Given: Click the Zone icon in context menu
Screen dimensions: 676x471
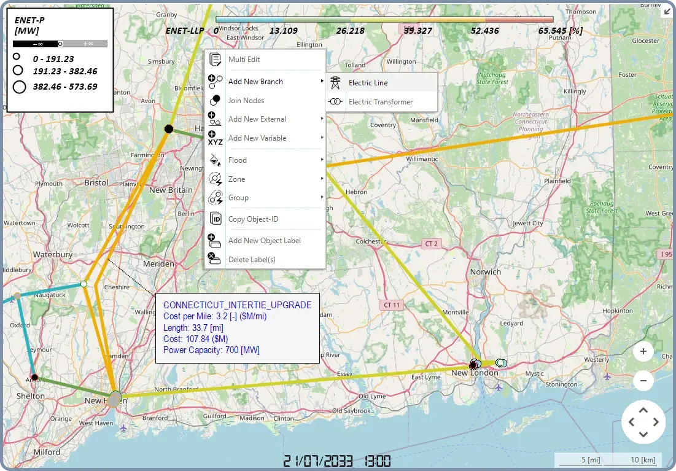Looking at the screenshot, I should (x=216, y=179).
